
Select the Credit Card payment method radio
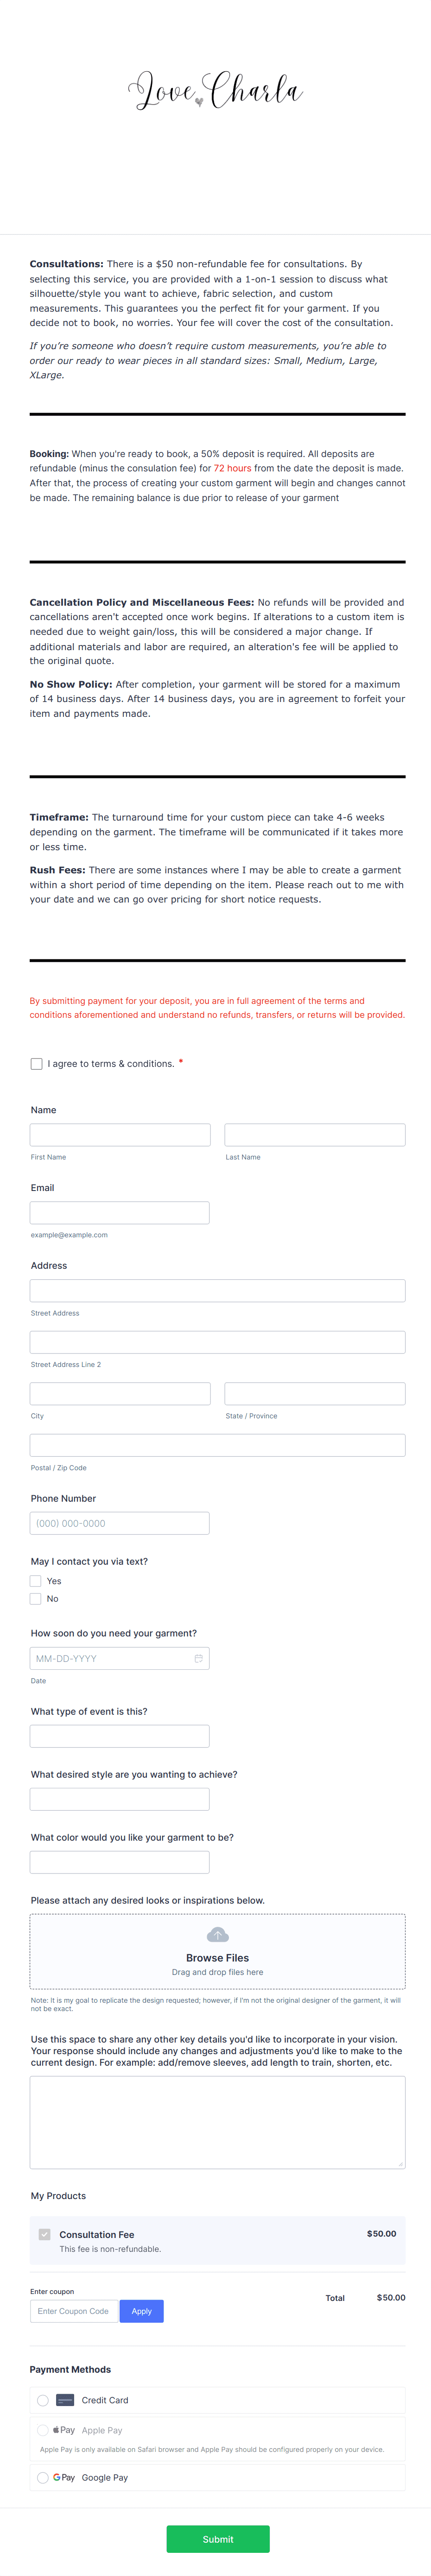point(42,2399)
